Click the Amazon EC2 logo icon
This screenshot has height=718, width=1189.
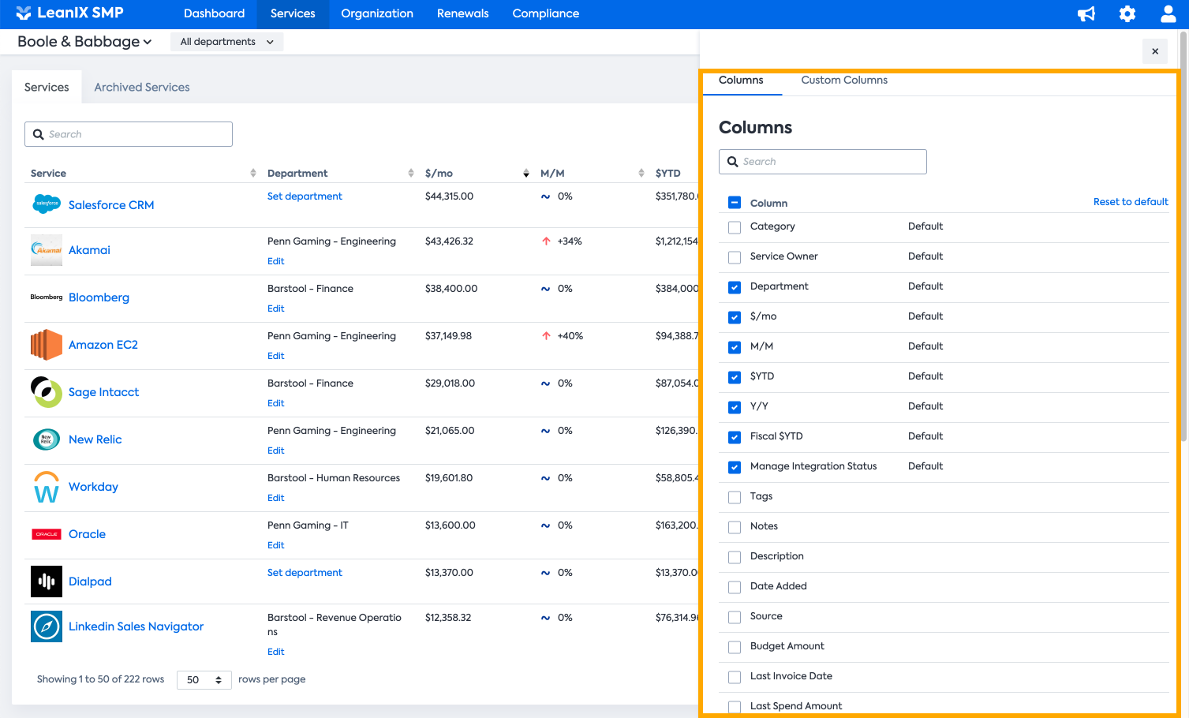coord(47,345)
